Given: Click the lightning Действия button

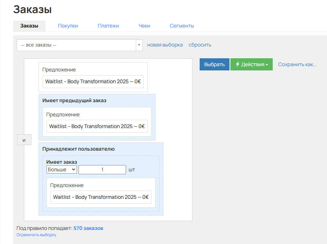Looking at the screenshot, I should [x=251, y=65].
